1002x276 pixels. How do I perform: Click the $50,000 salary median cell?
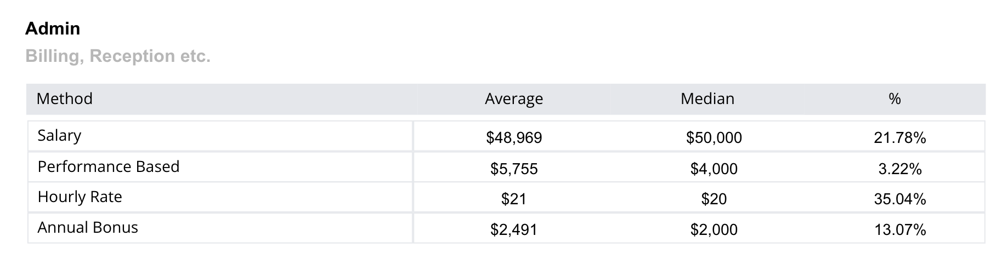click(x=714, y=138)
